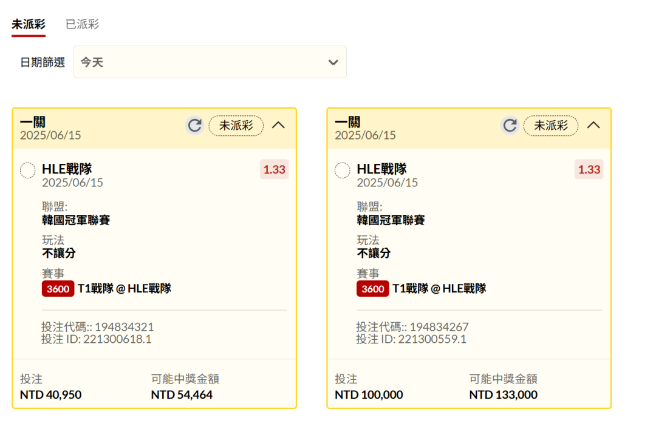Click the 3600 match code badge in 194834267 card
656x429 pixels.
[372, 288]
